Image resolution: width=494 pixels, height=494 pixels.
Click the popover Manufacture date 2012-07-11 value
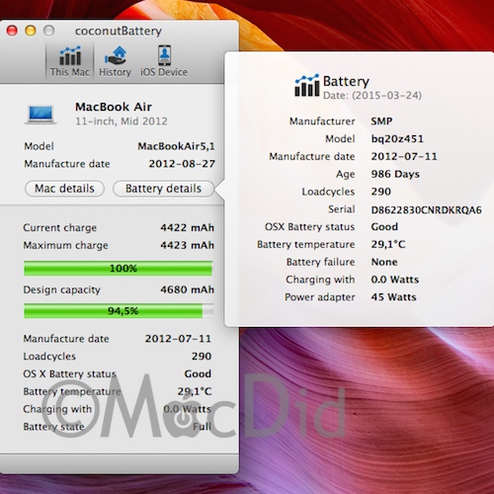(404, 156)
